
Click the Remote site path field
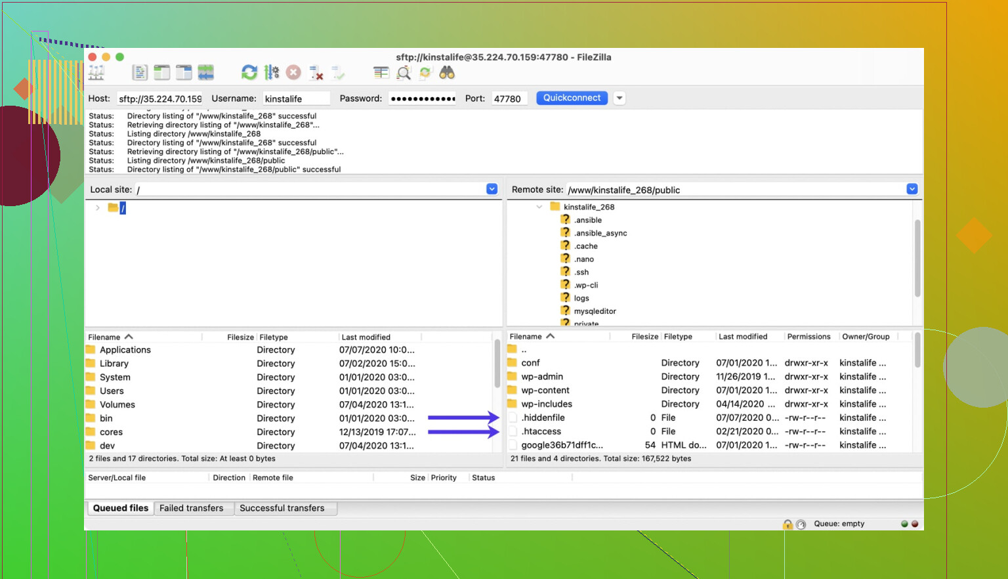[x=736, y=190]
